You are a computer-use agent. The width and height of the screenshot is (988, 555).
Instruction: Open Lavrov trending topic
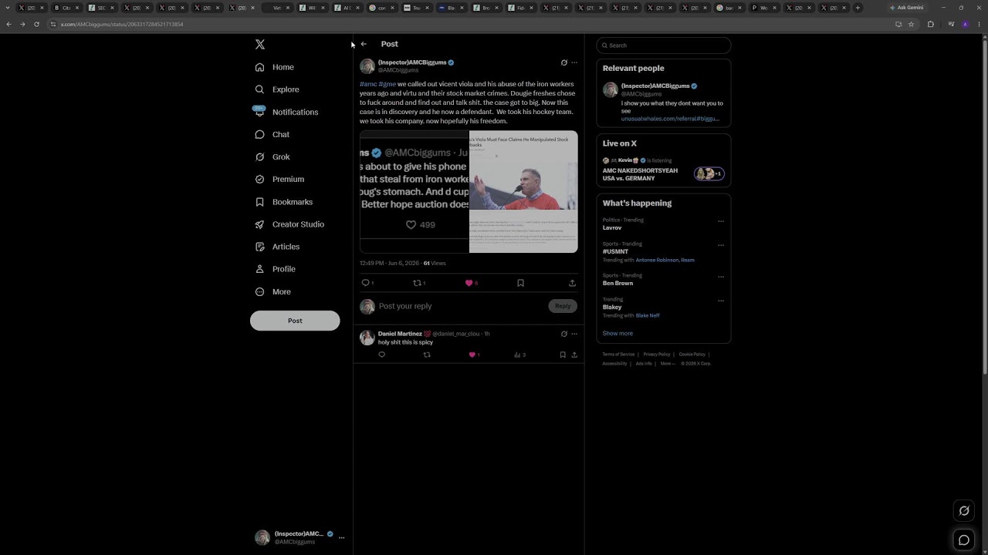(x=612, y=227)
